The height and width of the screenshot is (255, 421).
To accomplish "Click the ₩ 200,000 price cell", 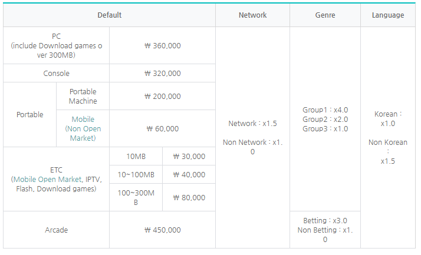I will tap(162, 96).
